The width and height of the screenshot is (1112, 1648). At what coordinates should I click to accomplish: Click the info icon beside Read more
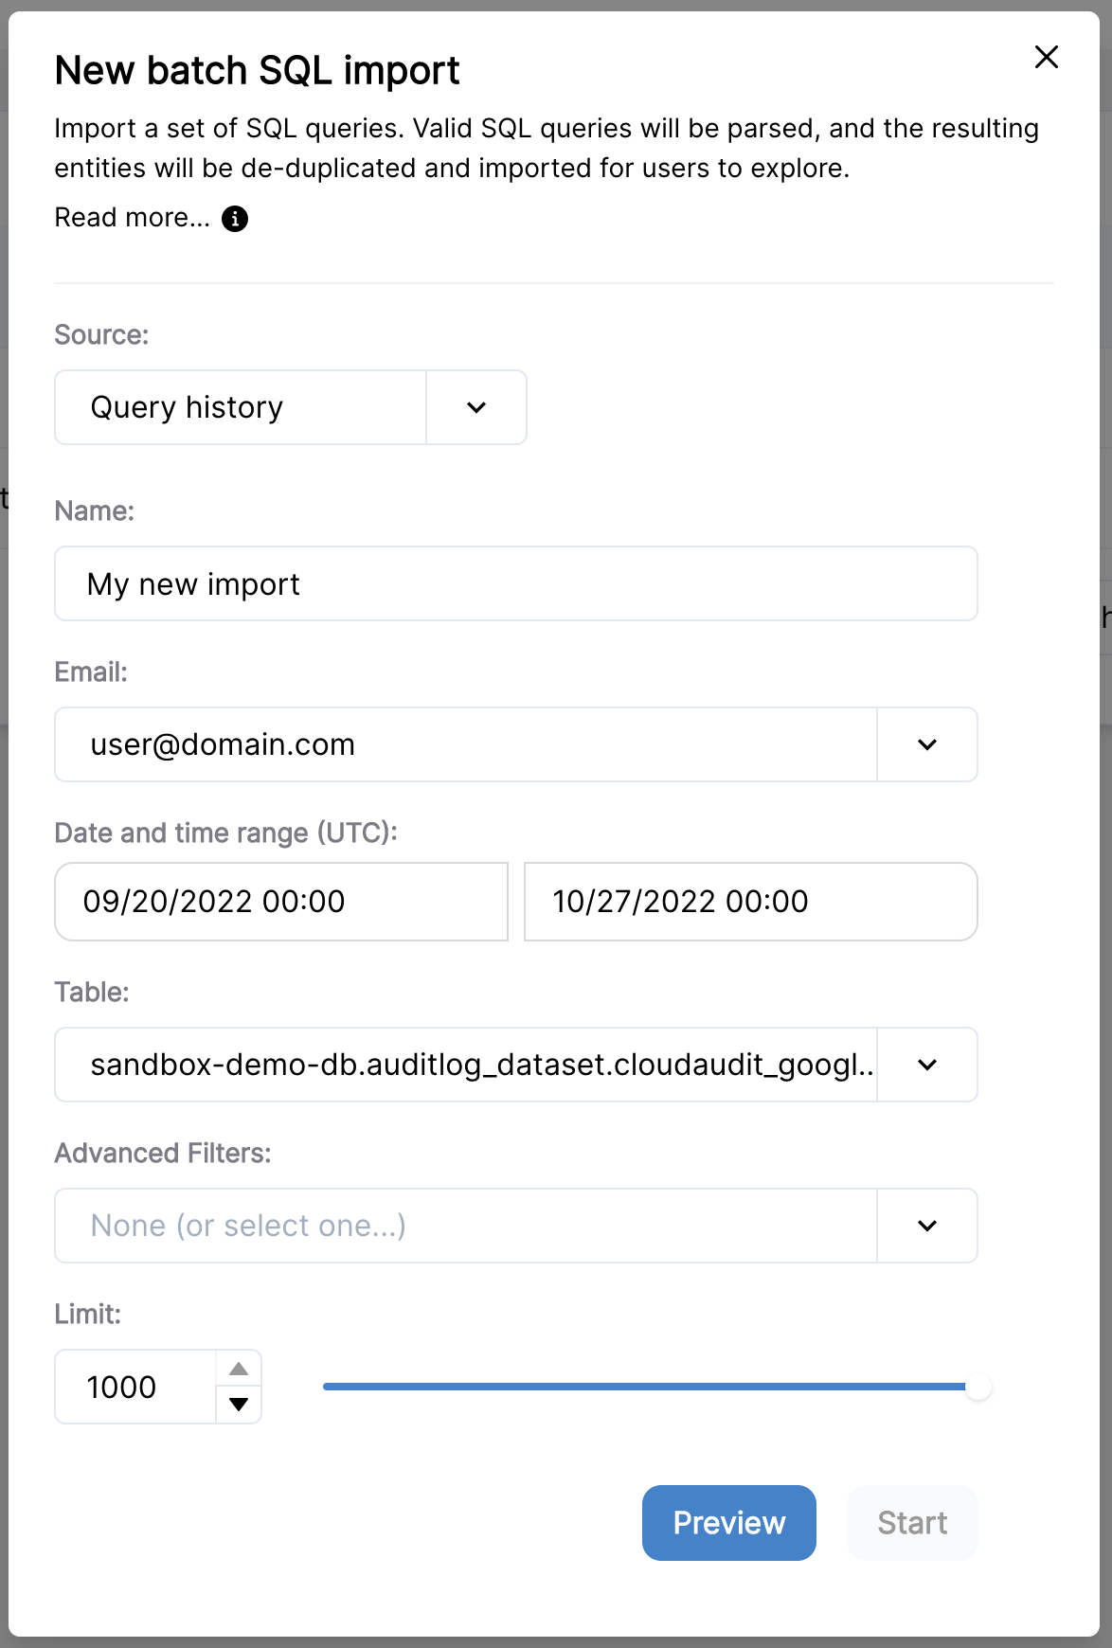pos(235,219)
